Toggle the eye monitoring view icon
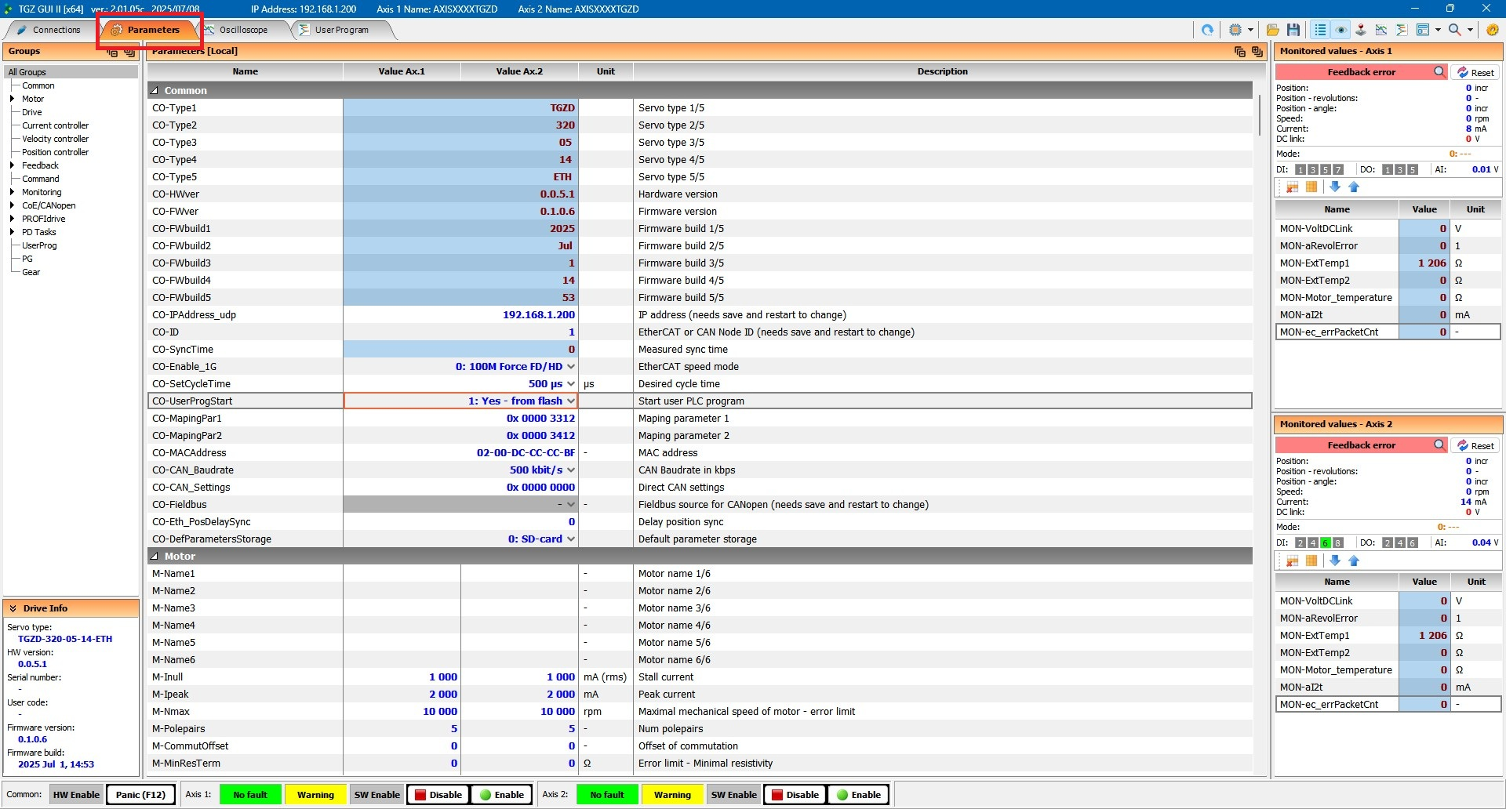The image size is (1506, 809). [1340, 30]
